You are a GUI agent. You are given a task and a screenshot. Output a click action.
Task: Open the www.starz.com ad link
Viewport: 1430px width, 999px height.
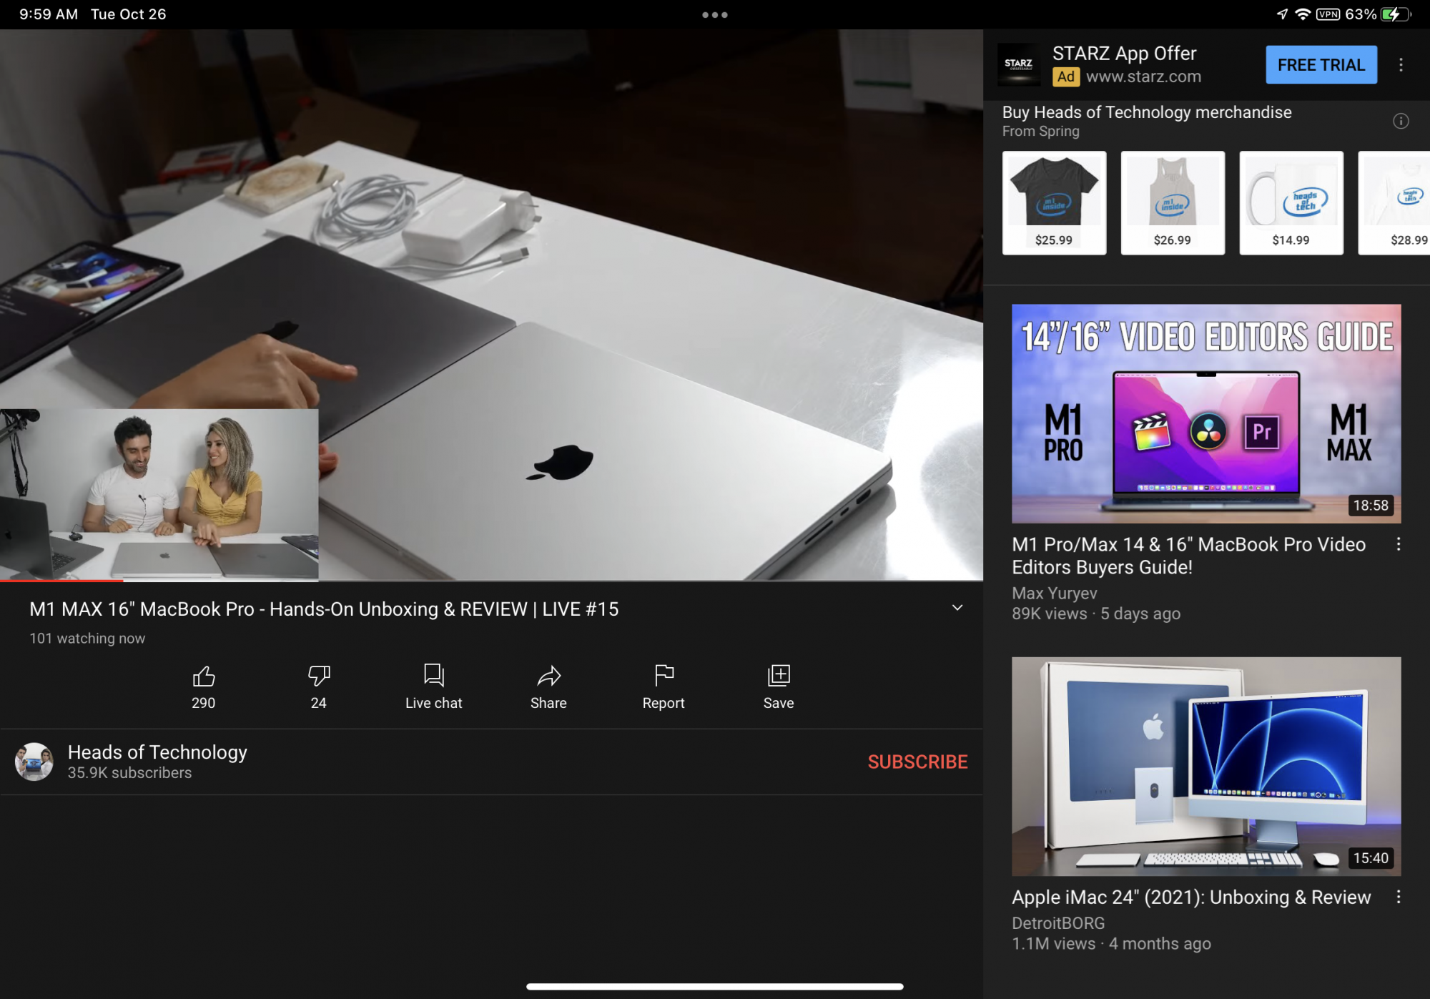[x=1143, y=77]
